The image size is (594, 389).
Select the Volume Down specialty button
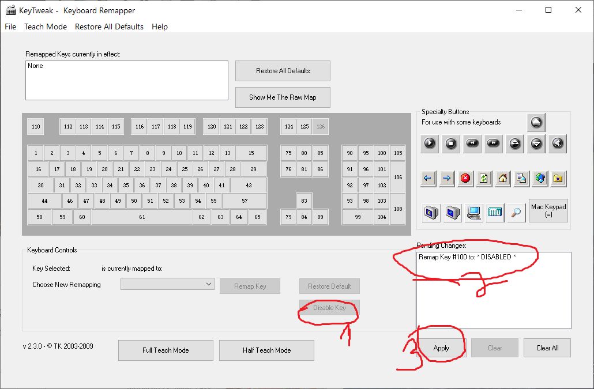point(536,143)
